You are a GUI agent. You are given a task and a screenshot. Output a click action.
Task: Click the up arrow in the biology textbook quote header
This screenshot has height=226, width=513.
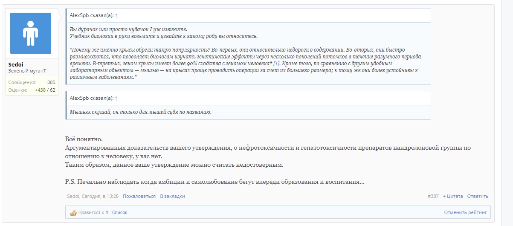point(116,15)
